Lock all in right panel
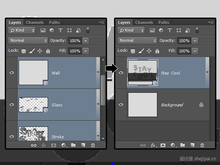Viewport: 220px width, 165px height. pyautogui.click(x=157, y=51)
